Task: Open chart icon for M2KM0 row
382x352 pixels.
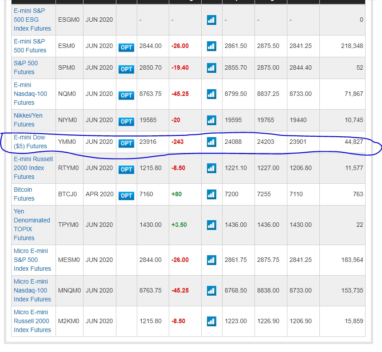Action: (211, 321)
